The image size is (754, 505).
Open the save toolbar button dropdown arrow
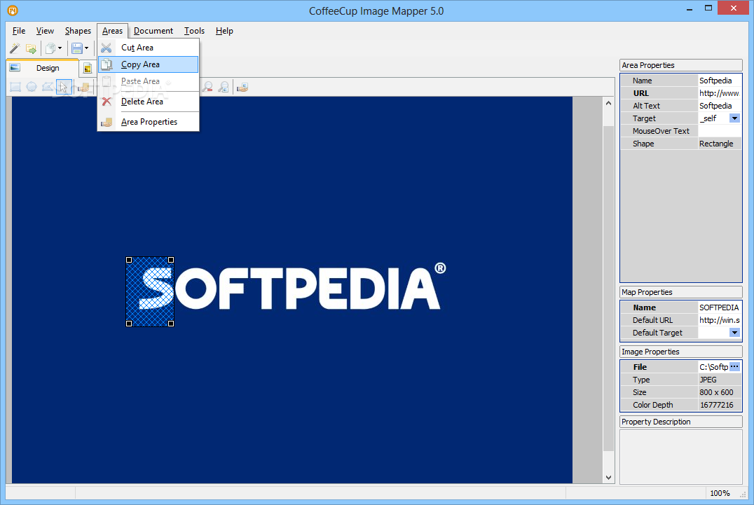tap(87, 48)
